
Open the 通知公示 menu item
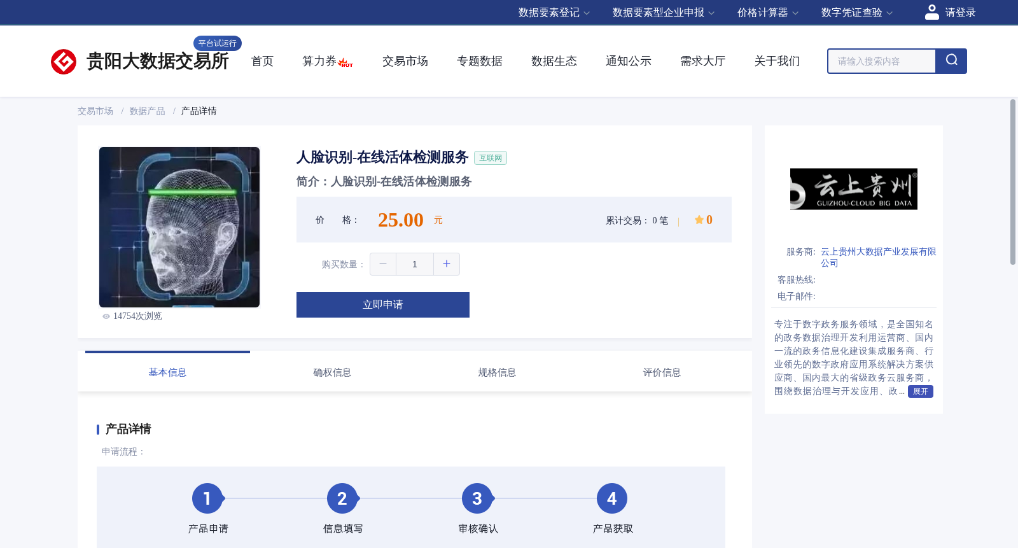pos(629,61)
